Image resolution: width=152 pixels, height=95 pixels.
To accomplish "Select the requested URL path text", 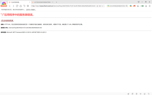I will pyautogui.click(x=25, y=28).
